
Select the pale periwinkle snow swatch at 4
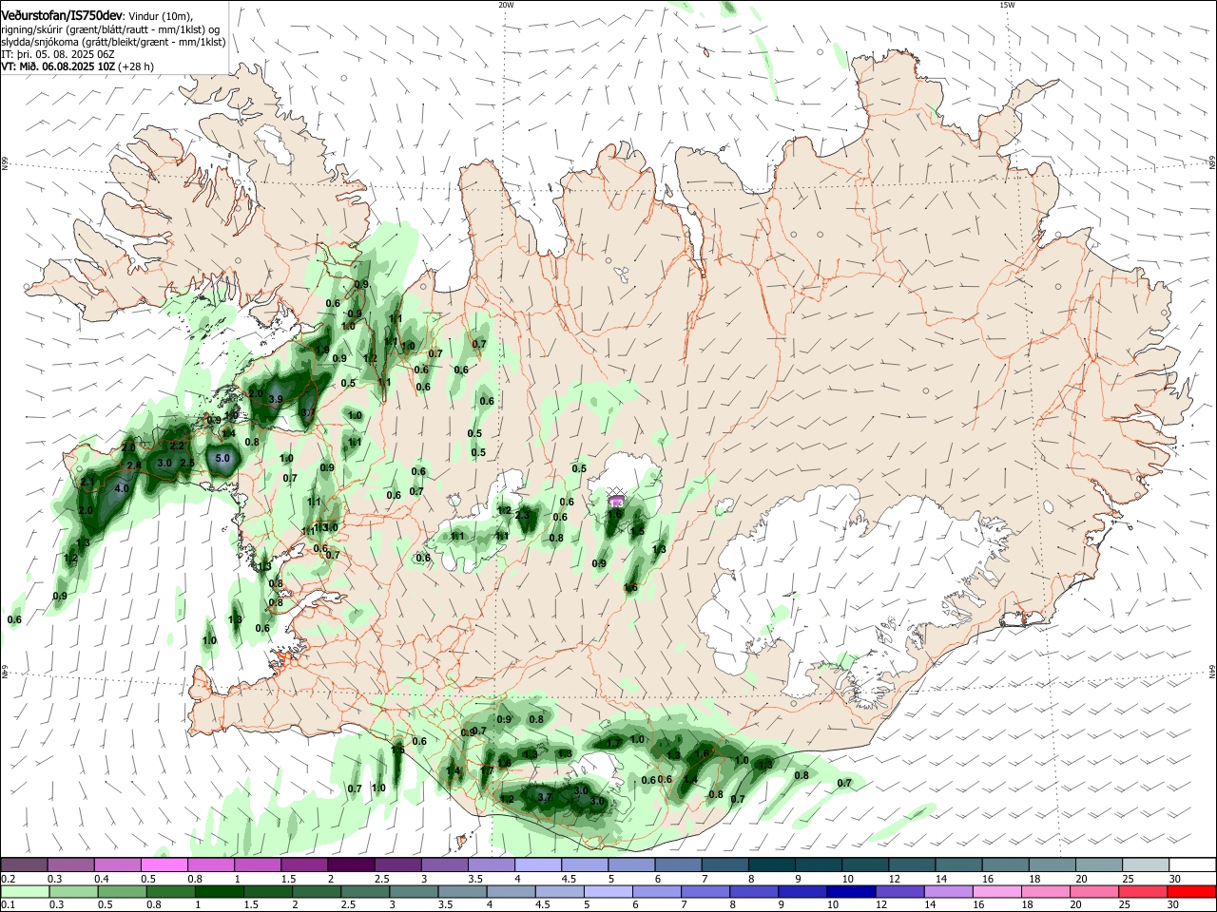point(537,864)
